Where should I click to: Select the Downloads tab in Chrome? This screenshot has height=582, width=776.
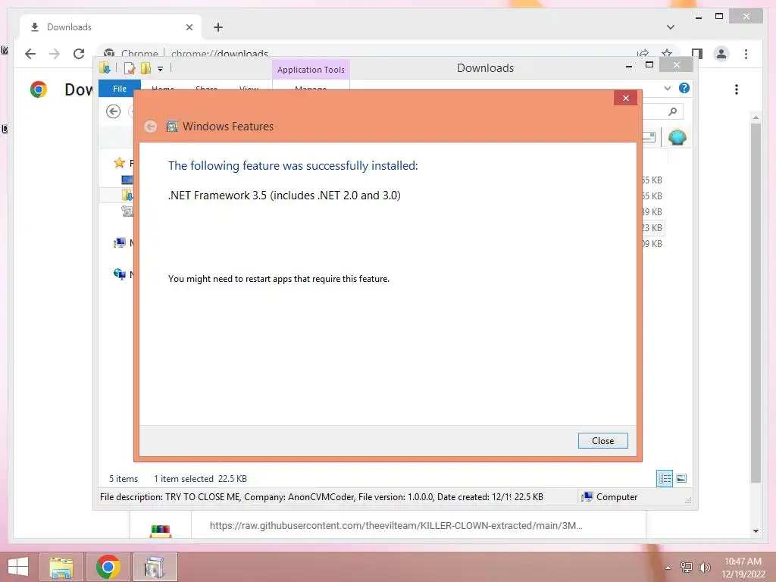(x=111, y=27)
